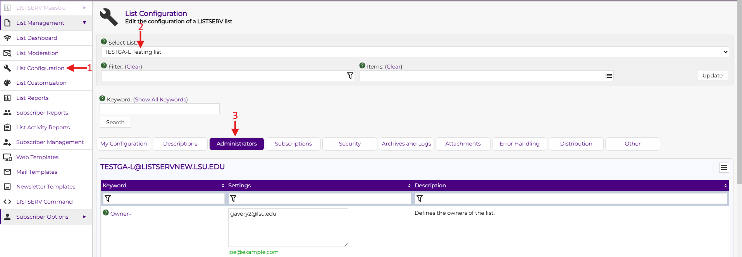Click the List Dashboard gauge icon
This screenshot has height=257, width=742.
tap(7, 38)
